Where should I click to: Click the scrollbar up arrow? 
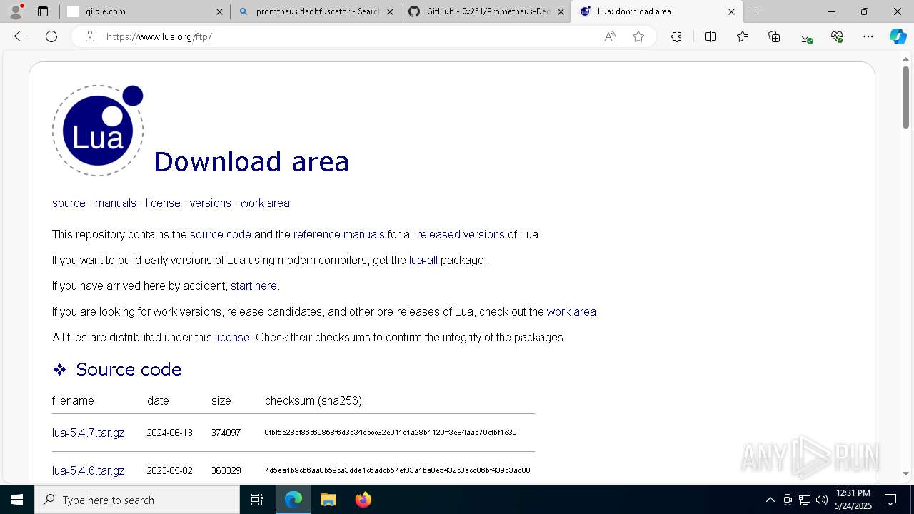pos(906,59)
